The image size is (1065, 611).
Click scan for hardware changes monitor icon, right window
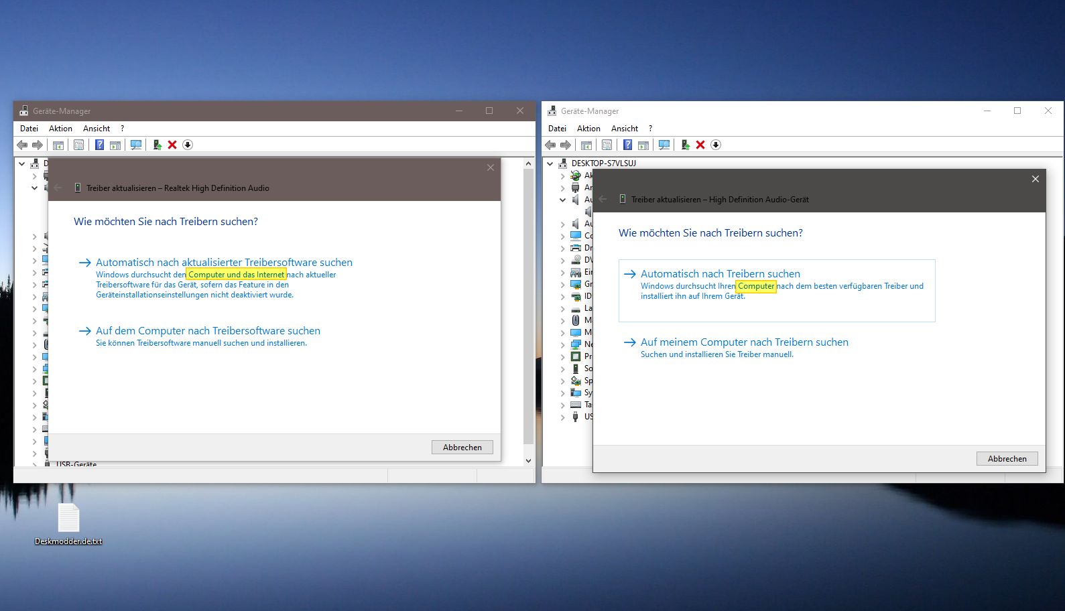pos(664,145)
